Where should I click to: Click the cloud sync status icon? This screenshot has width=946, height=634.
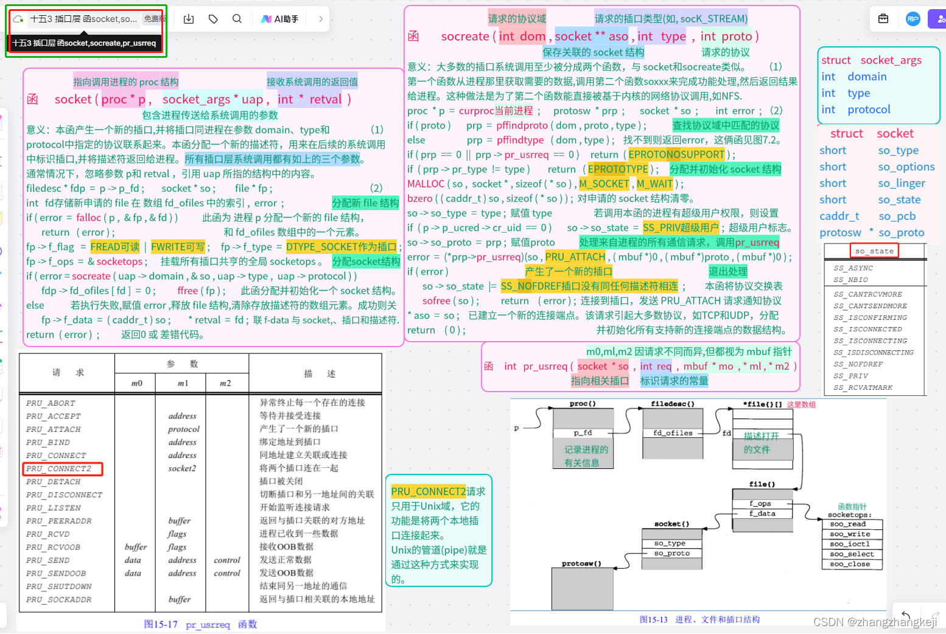18,19
